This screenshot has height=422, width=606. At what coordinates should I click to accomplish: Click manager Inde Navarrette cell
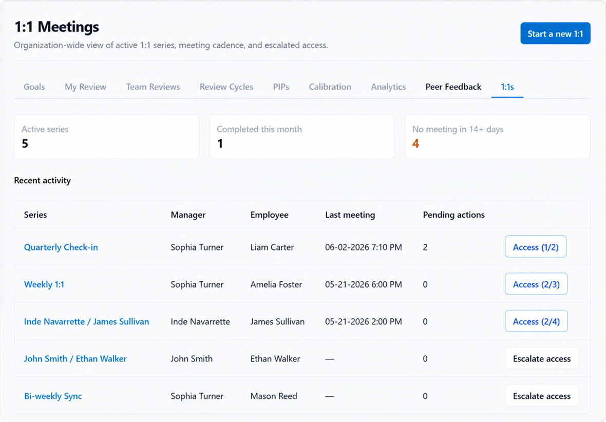(x=200, y=321)
